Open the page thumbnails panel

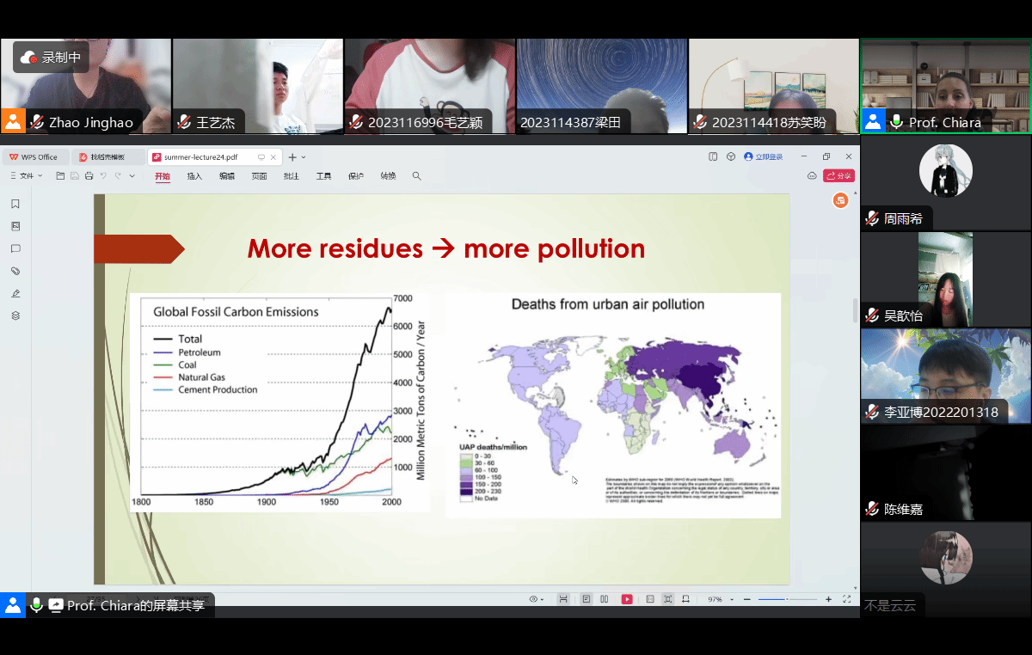tap(15, 227)
